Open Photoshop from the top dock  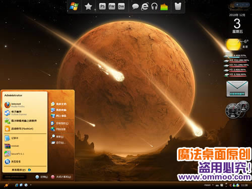coord(102,7)
